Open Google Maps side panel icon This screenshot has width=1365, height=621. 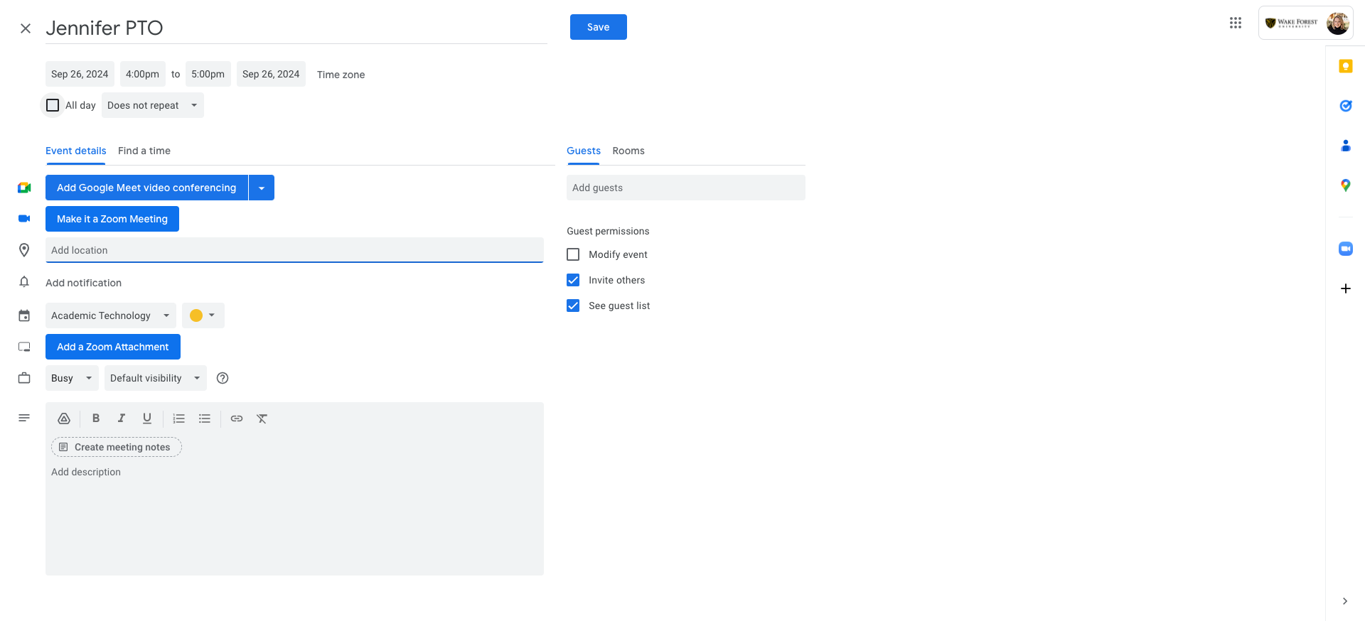[1345, 185]
